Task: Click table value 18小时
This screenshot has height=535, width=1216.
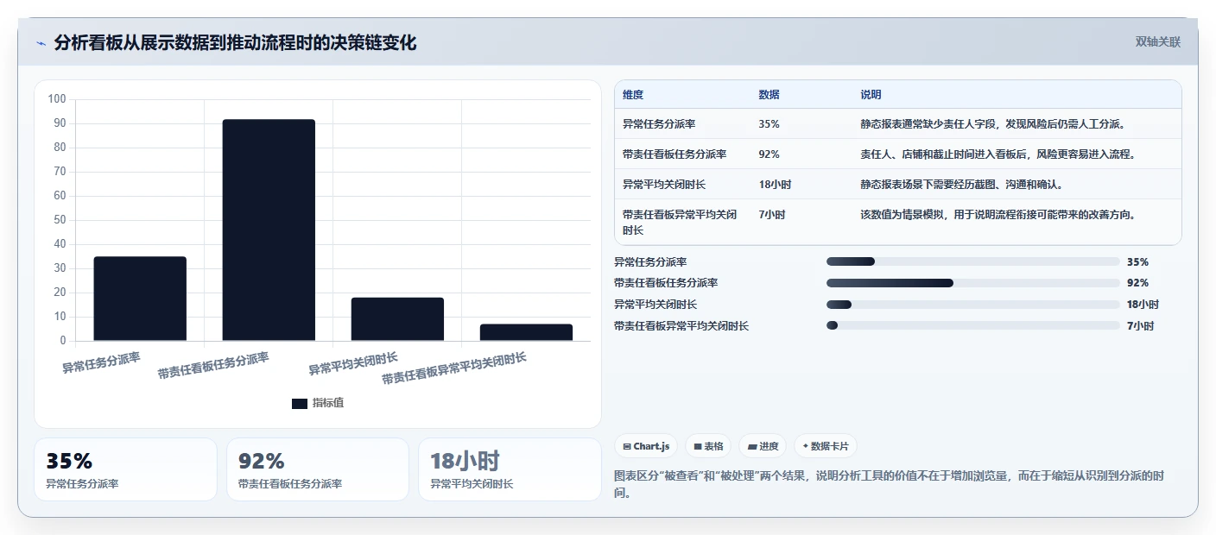Action: (775, 185)
